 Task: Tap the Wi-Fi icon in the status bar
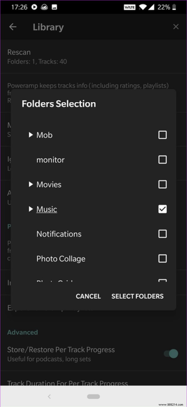143,7
